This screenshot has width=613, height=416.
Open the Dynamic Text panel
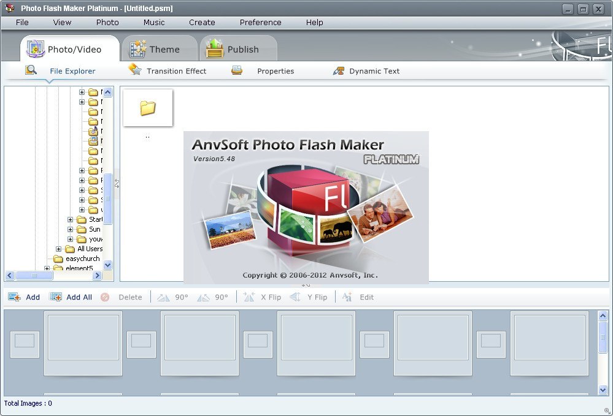point(366,71)
